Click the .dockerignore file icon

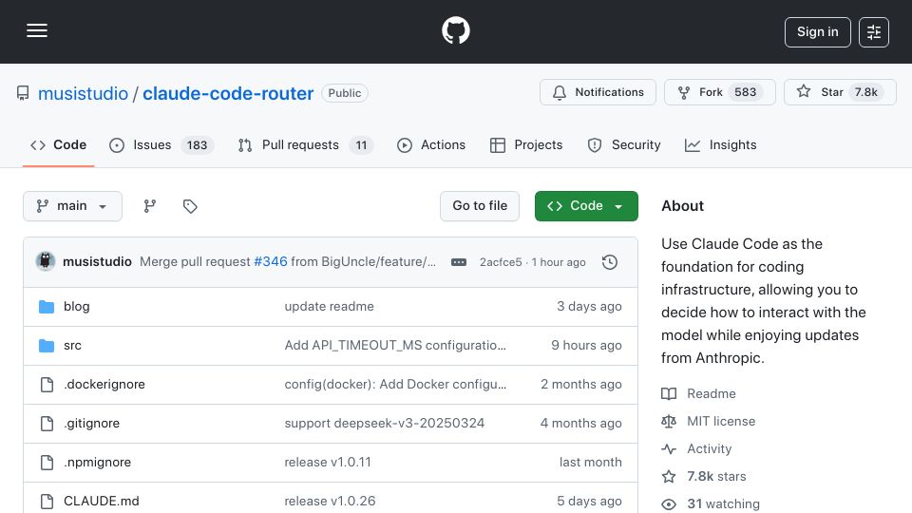click(x=47, y=385)
